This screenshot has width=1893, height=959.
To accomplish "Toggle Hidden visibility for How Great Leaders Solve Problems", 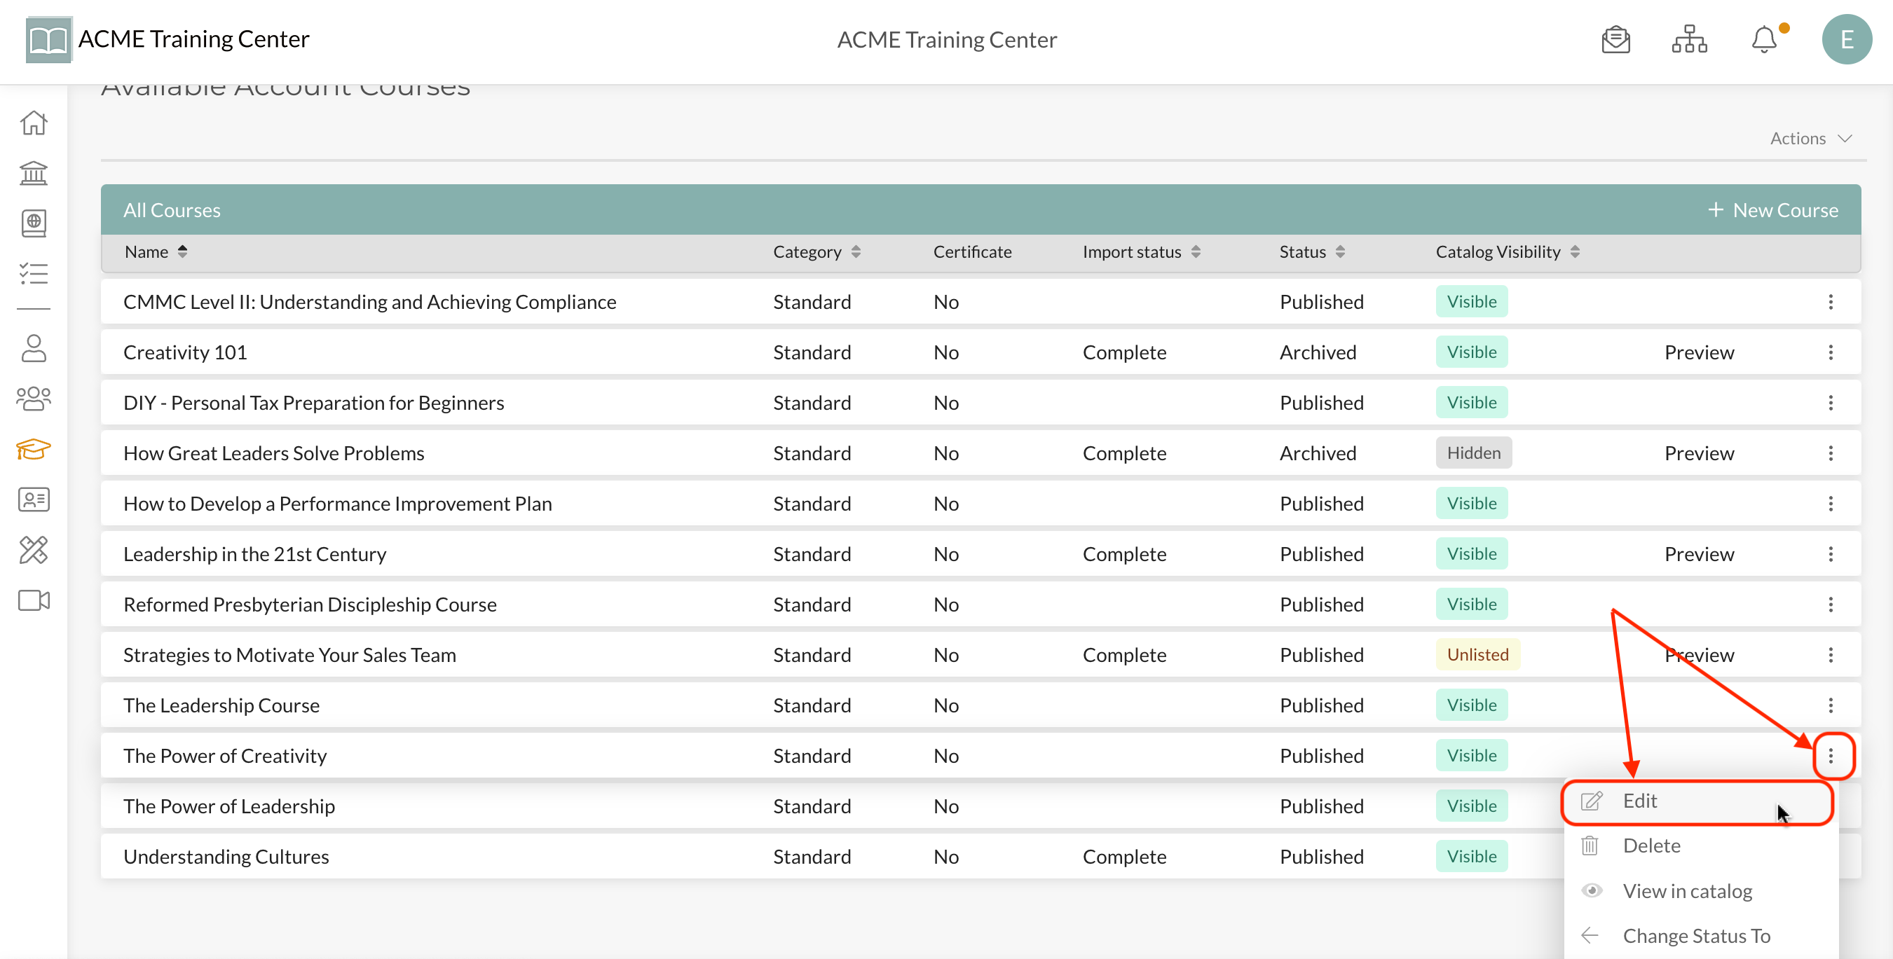I will pos(1472,453).
